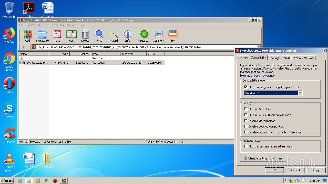
Task: Click the Test archive icon
Action: pos(57,36)
